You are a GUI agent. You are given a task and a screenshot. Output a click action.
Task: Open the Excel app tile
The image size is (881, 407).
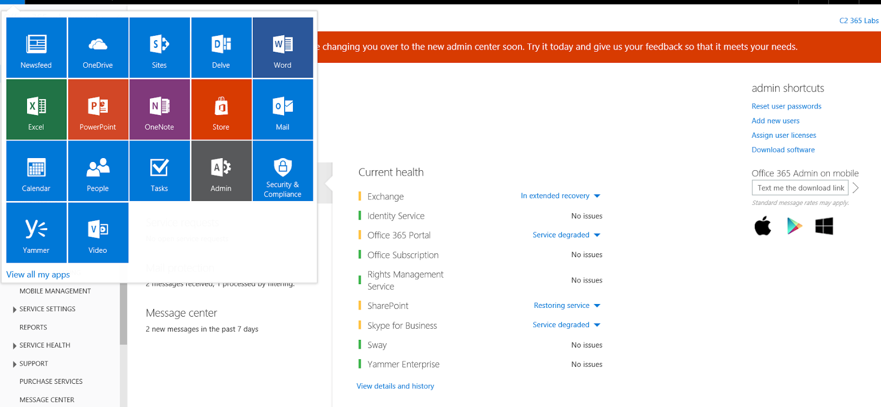tap(36, 109)
